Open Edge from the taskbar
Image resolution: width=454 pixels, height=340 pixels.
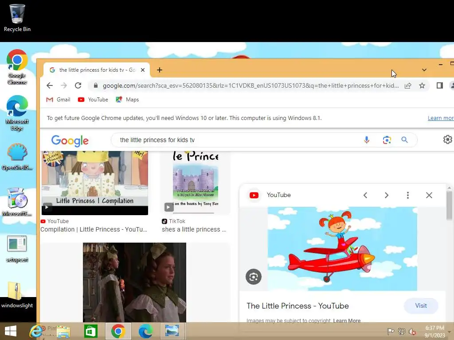pos(145,331)
